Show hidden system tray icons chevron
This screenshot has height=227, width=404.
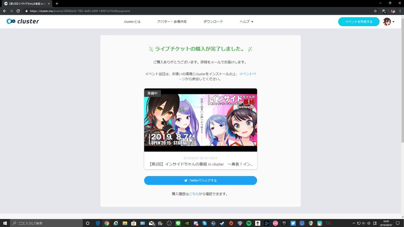coord(353,223)
